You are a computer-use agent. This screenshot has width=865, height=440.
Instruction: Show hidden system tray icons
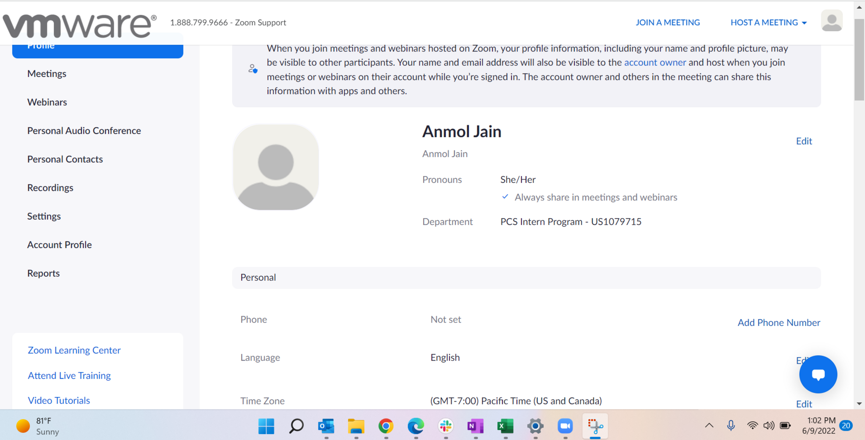pos(709,426)
